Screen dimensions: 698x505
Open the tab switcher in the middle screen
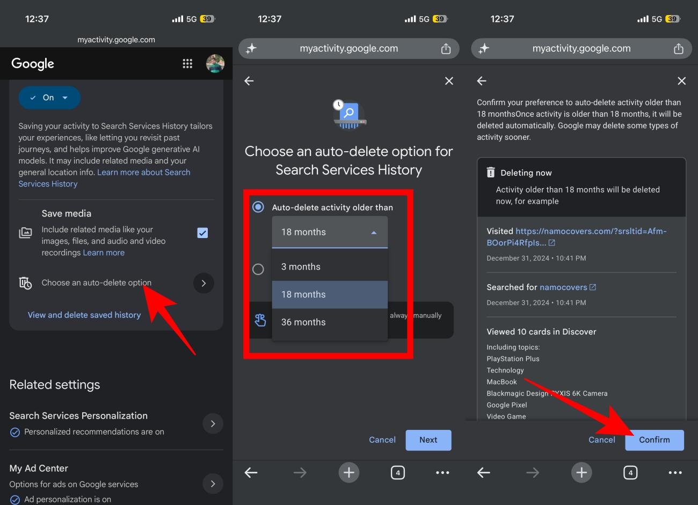[x=398, y=472]
